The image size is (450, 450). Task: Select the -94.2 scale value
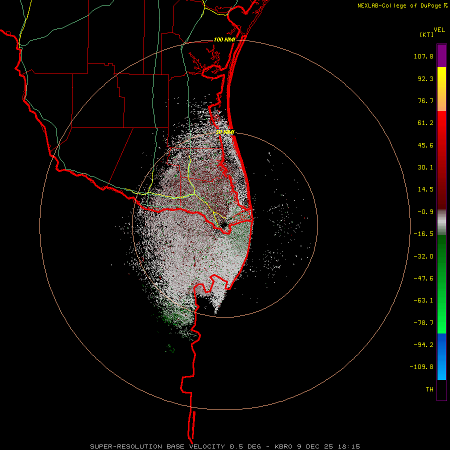tap(423, 345)
